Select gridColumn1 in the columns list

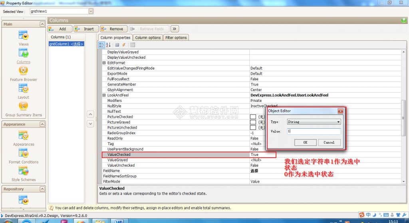tap(66, 44)
